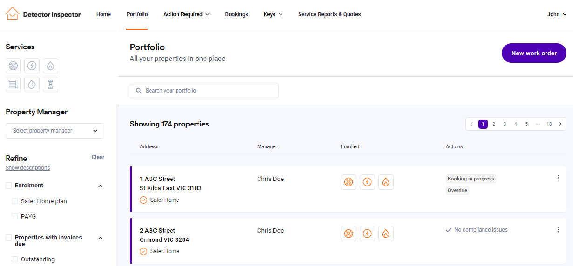
Task: Open the three-dot menu for 1 ABC Street
Action: 558,178
